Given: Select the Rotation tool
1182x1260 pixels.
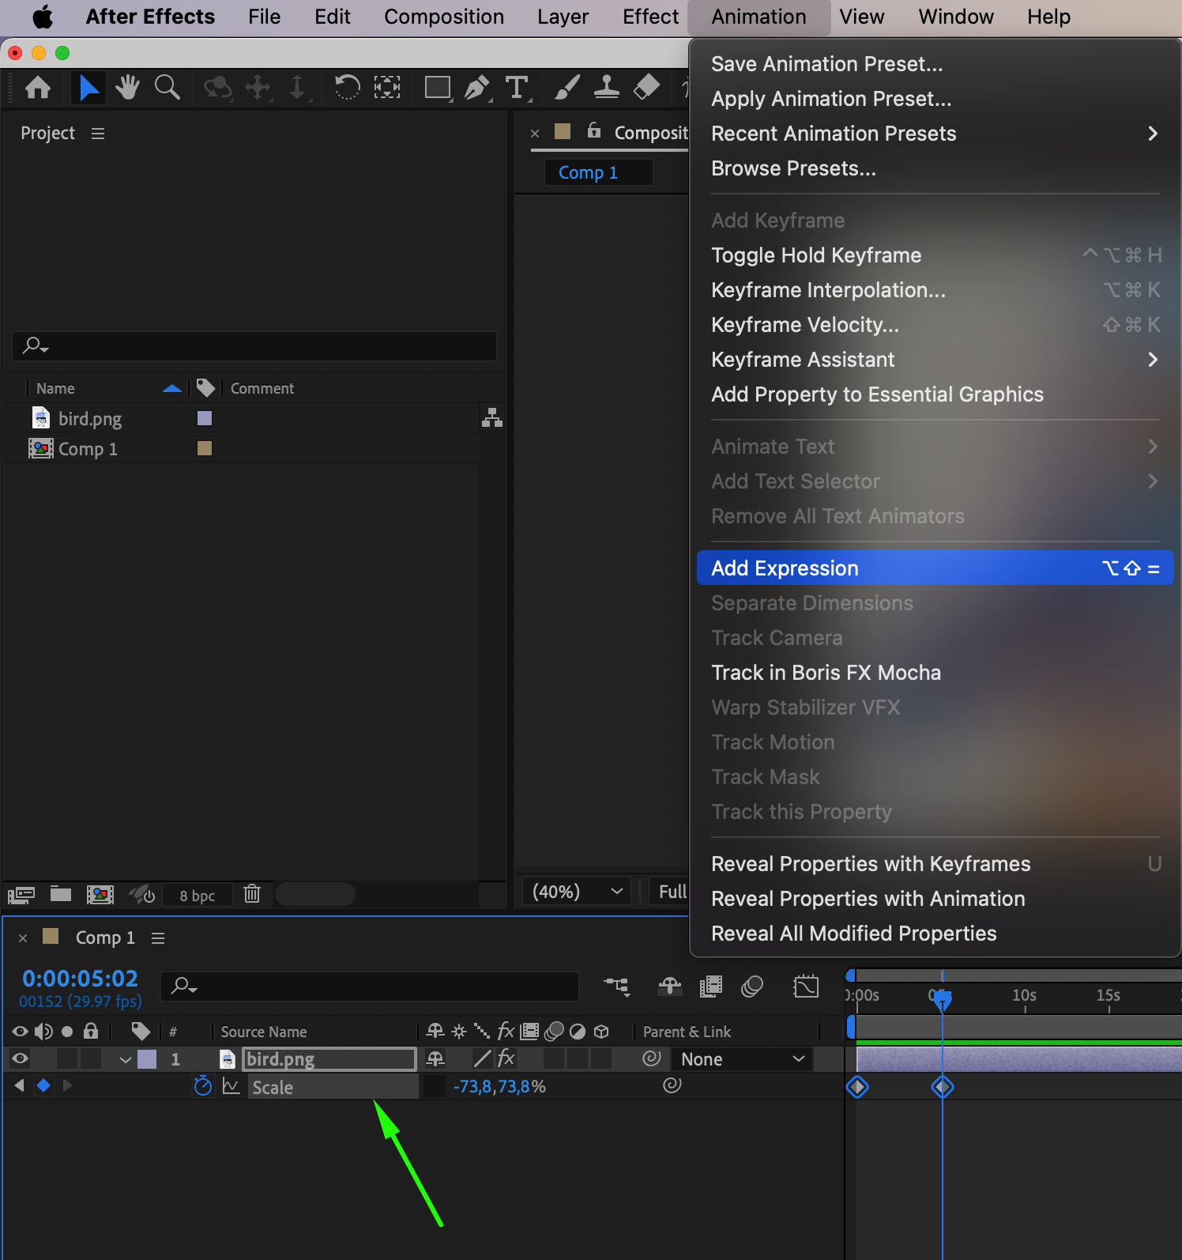Looking at the screenshot, I should (346, 87).
